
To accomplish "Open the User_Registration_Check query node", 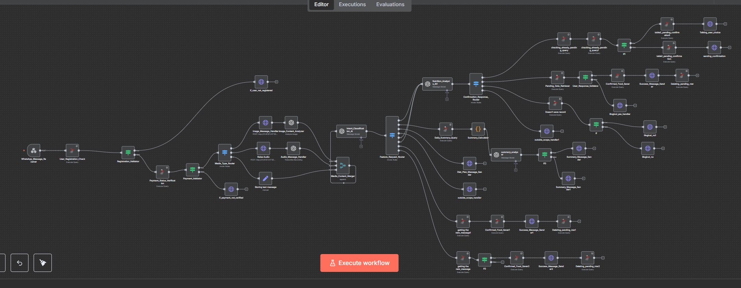I will pyautogui.click(x=72, y=151).
